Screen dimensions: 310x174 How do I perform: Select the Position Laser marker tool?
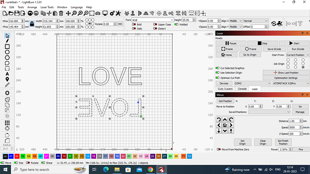point(7,80)
